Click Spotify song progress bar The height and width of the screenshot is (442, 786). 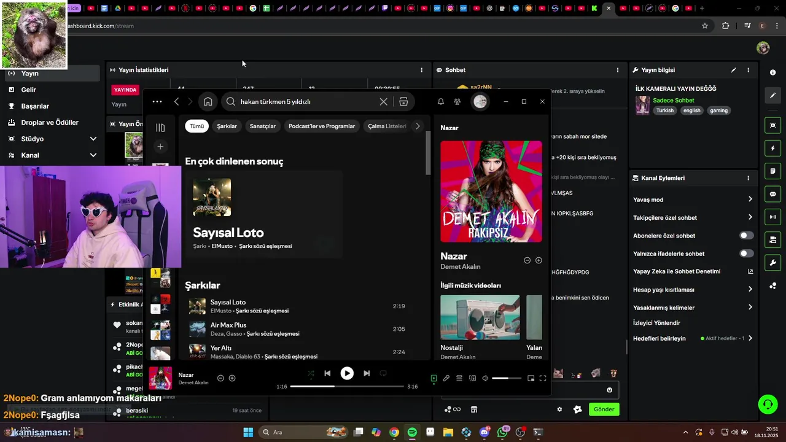tap(347, 387)
